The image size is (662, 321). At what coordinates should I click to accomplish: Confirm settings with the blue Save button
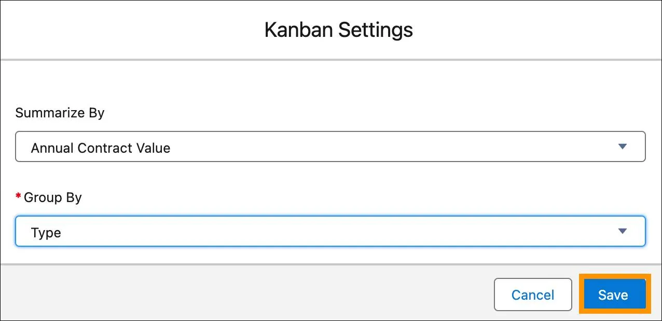coord(614,295)
